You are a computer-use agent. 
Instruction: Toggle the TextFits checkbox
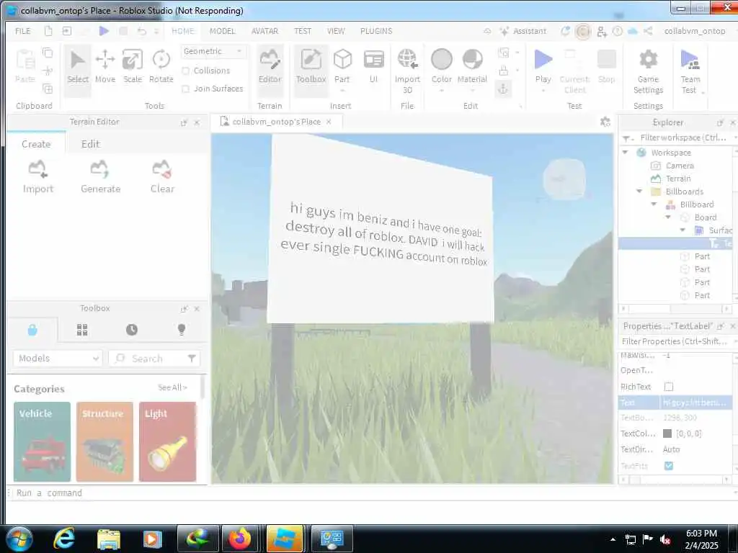[x=668, y=466]
